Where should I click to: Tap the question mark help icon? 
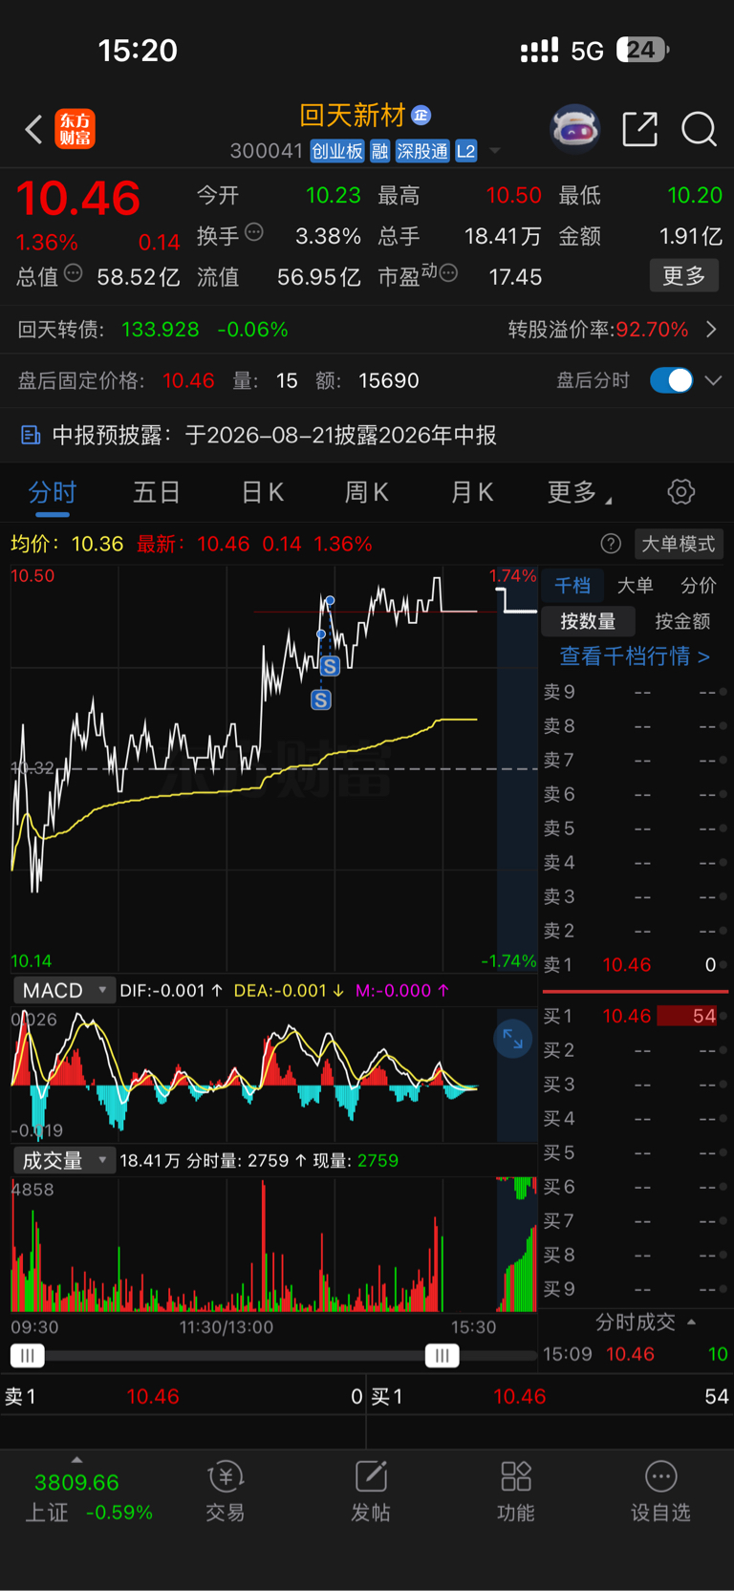pos(611,544)
